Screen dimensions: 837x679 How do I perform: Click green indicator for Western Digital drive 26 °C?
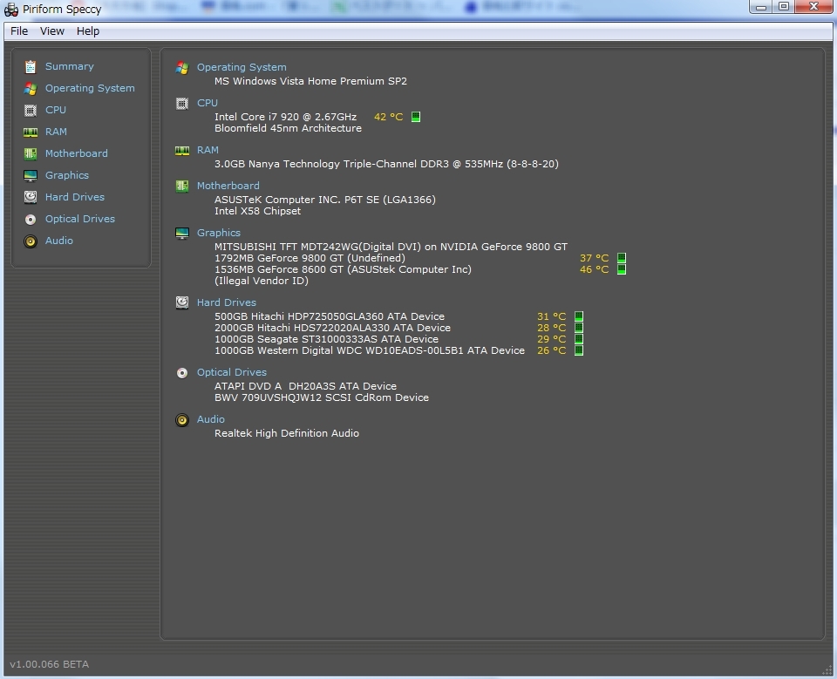click(x=579, y=350)
